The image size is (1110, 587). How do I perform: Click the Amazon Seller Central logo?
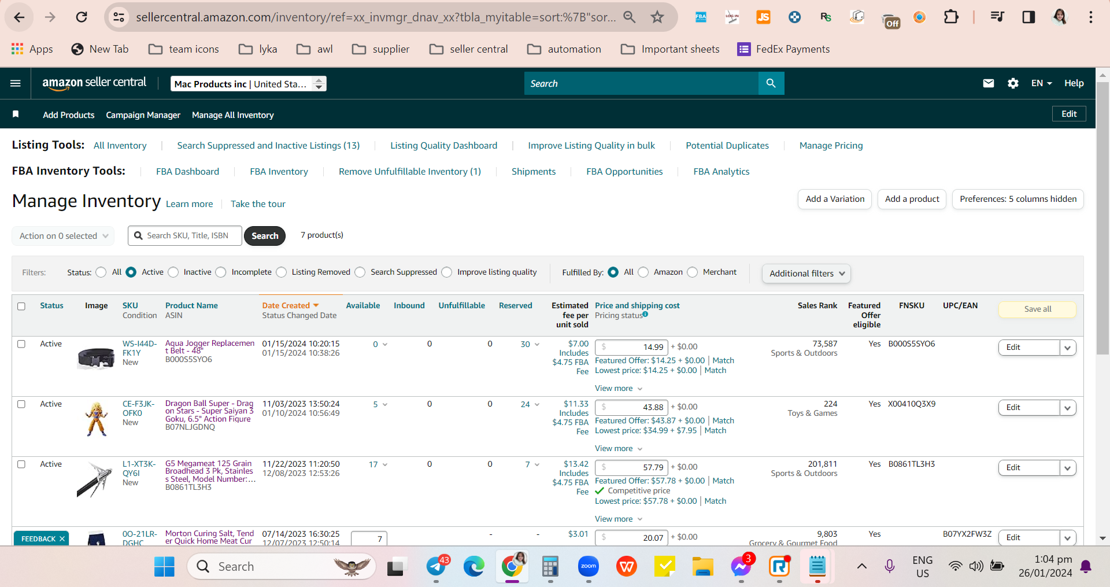94,83
